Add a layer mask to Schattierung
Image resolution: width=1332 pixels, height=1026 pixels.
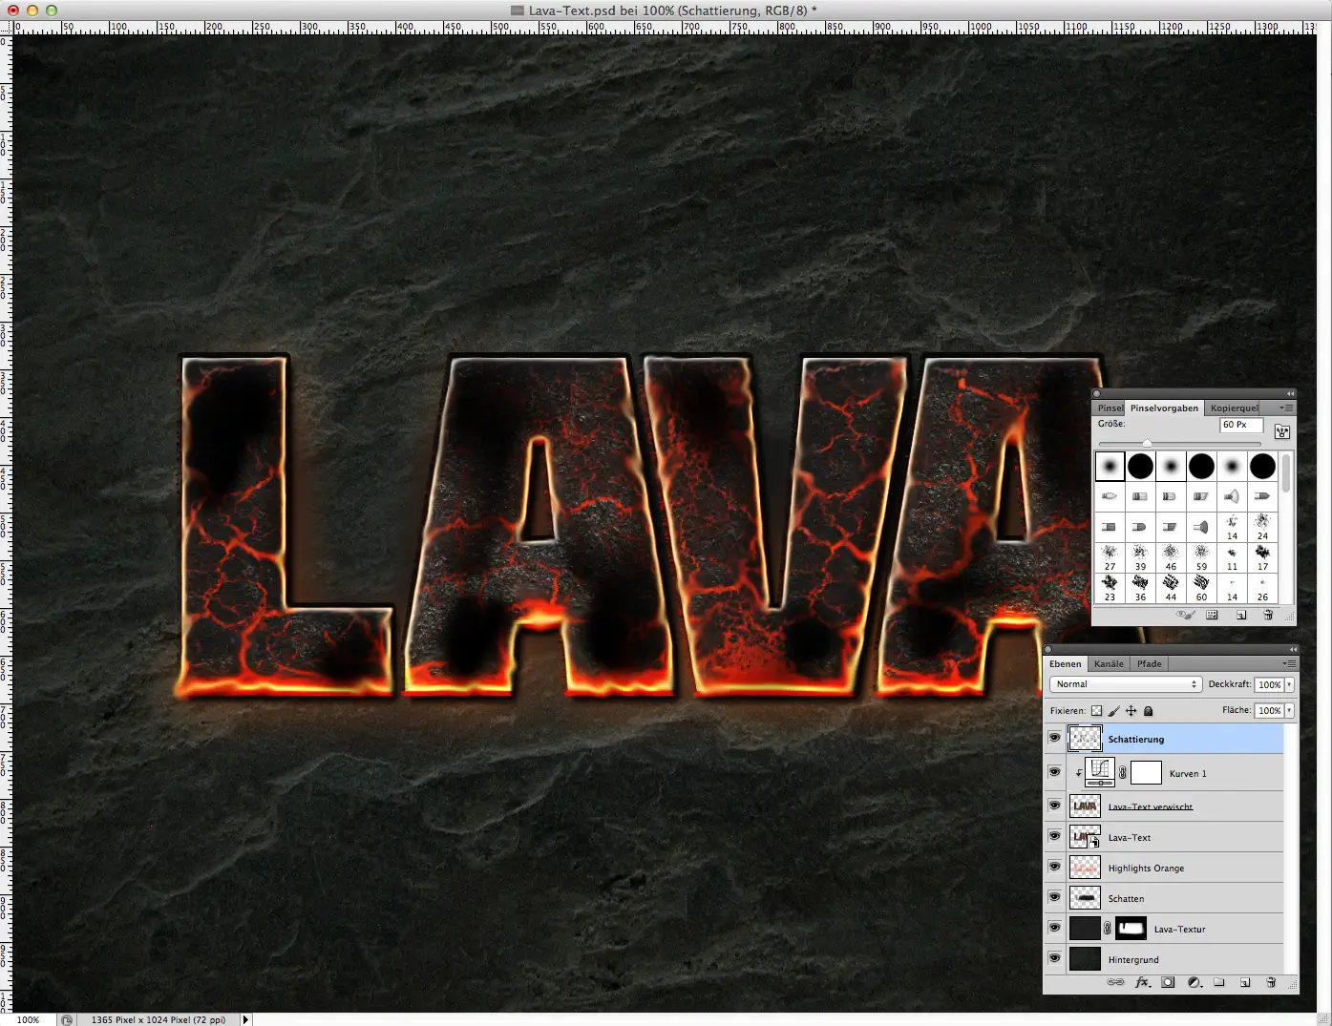coord(1167,982)
